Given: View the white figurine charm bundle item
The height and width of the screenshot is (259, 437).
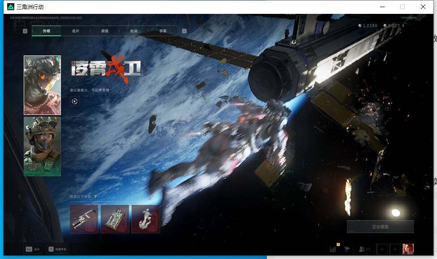Looking at the screenshot, I should [146, 219].
